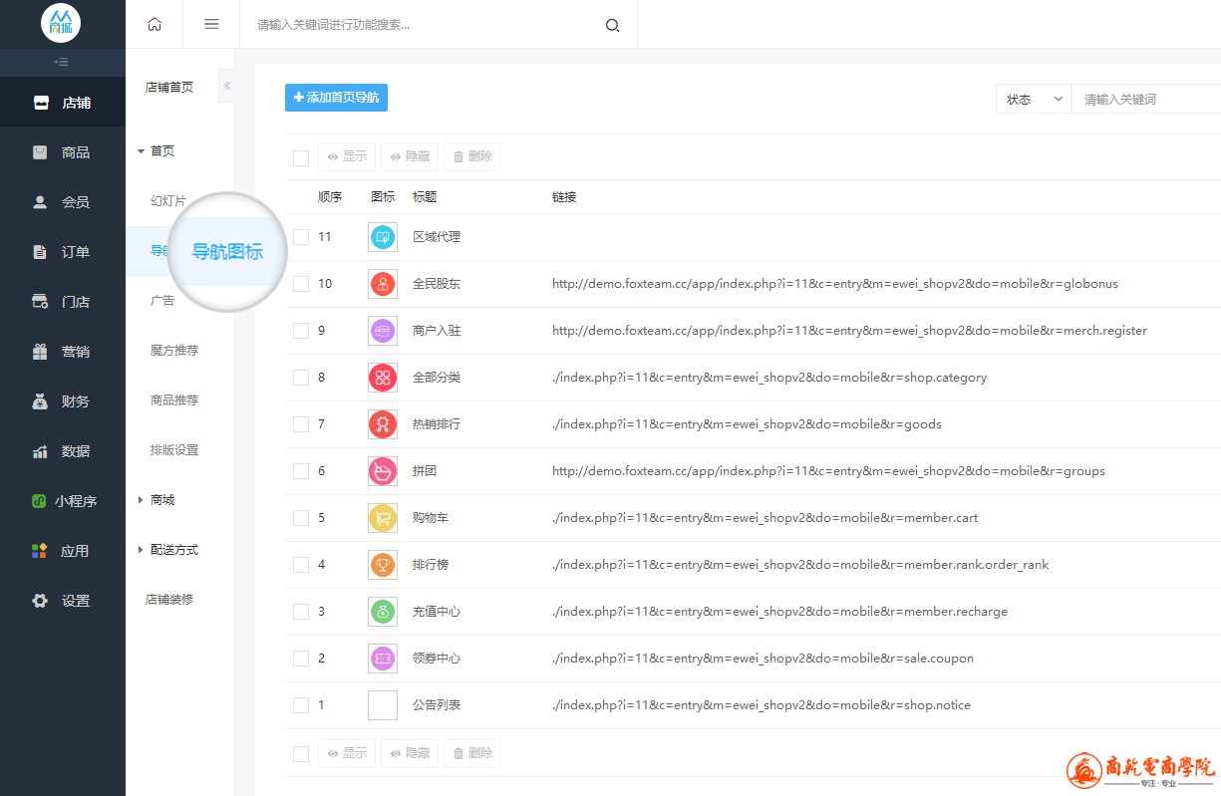Image resolution: width=1221 pixels, height=796 pixels.
Task: Open the home icon in top bar
Action: tap(154, 24)
